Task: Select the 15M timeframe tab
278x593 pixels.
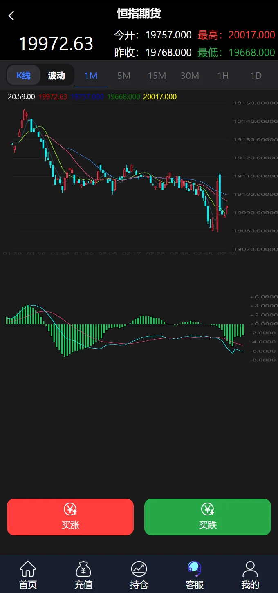Action: [157, 76]
